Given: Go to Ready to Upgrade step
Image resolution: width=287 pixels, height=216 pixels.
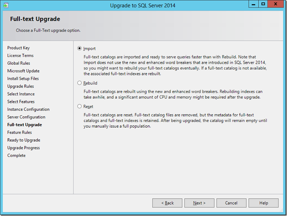Looking at the screenshot, I should (x=24, y=140).
